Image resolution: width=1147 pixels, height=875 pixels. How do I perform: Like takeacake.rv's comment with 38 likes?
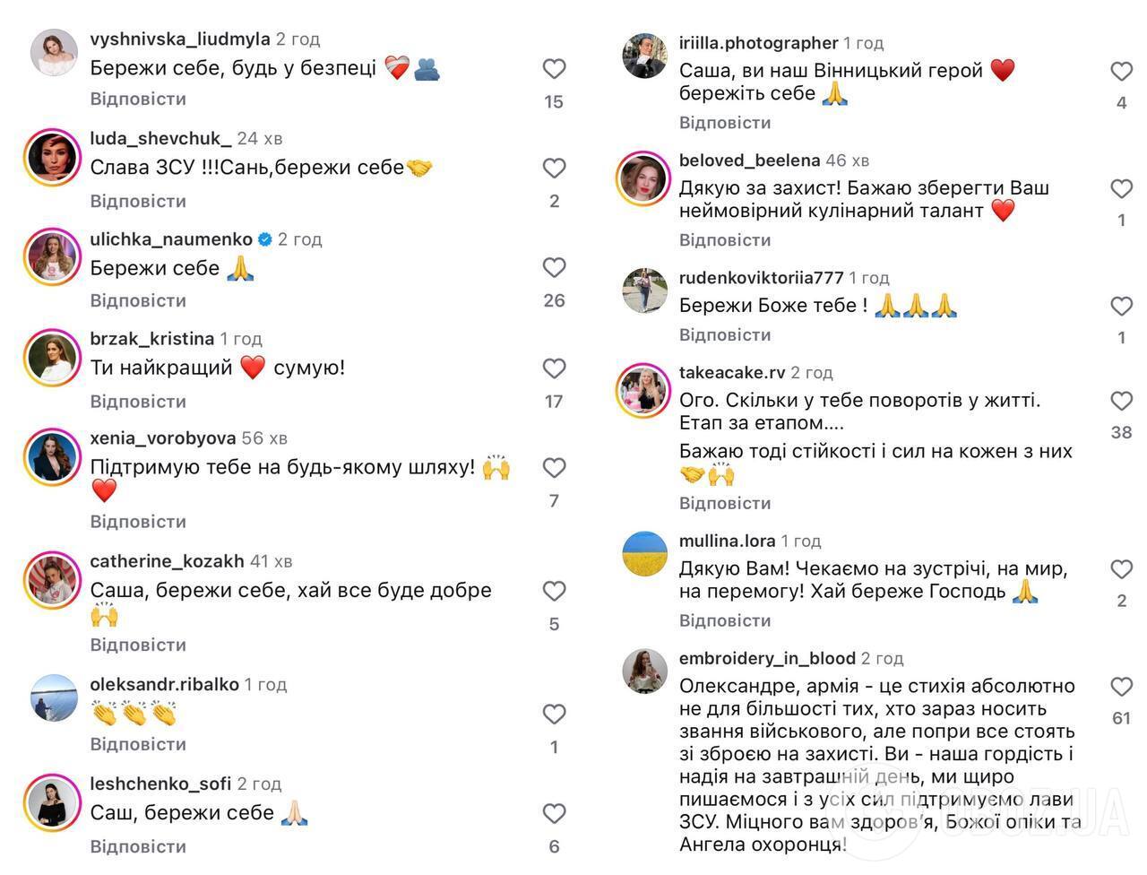[x=1121, y=401]
